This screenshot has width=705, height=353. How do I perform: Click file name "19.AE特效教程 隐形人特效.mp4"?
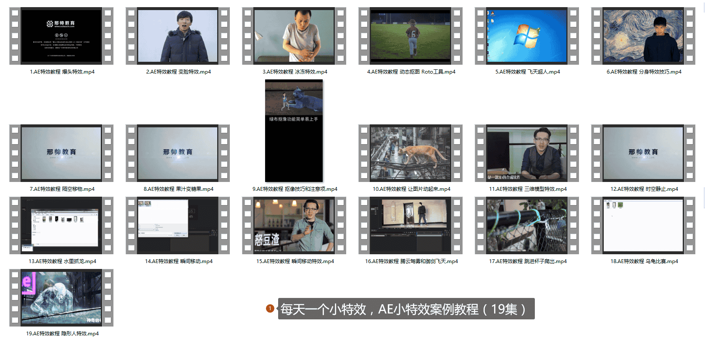point(62,334)
